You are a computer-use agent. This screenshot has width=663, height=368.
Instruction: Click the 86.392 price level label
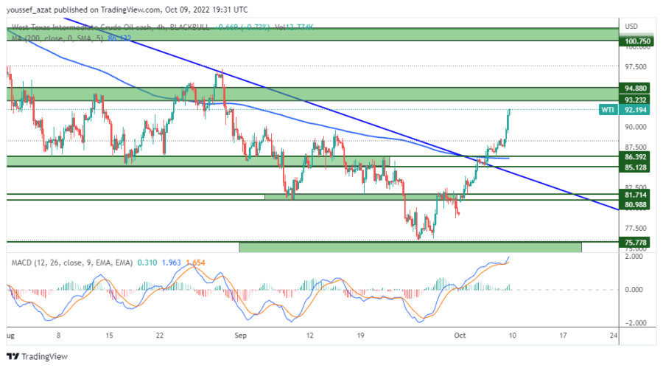coord(636,157)
